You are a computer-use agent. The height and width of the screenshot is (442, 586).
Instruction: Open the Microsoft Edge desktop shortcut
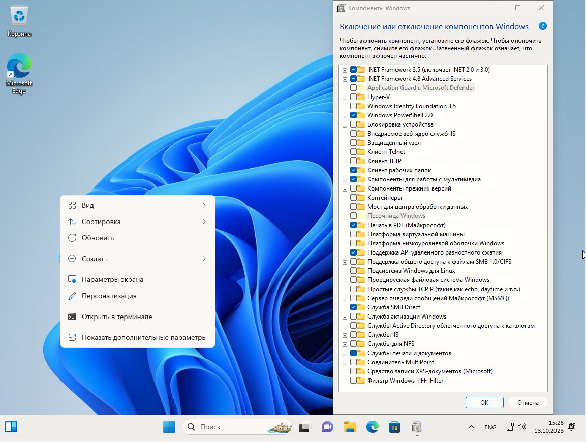(x=19, y=74)
